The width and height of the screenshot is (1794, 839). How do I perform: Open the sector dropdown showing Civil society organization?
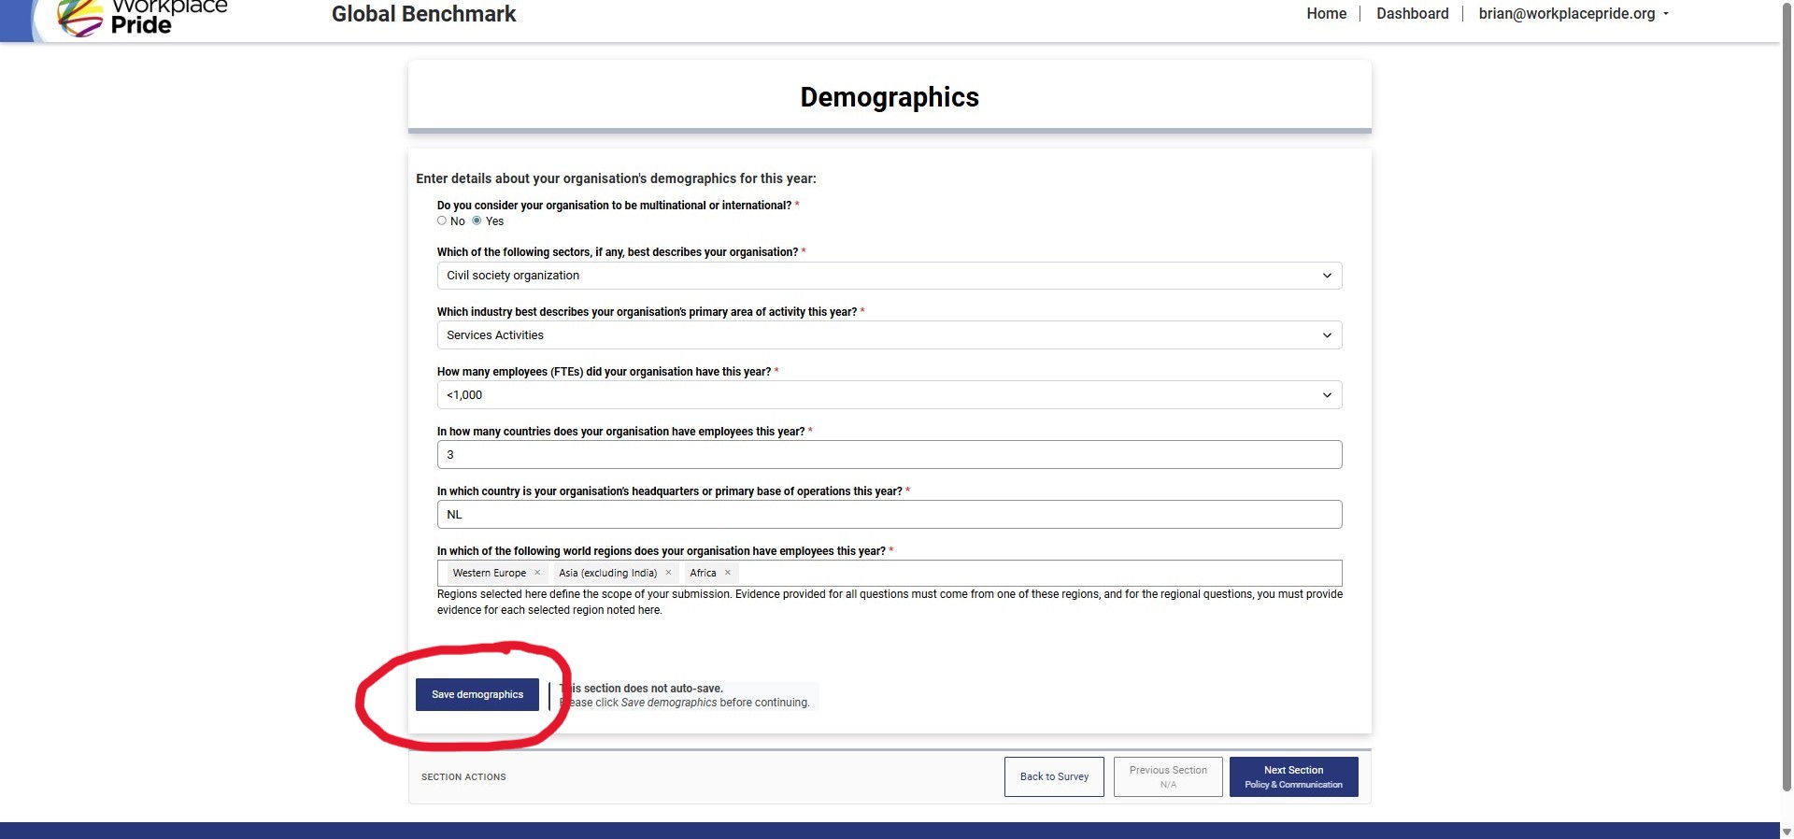pos(889,276)
